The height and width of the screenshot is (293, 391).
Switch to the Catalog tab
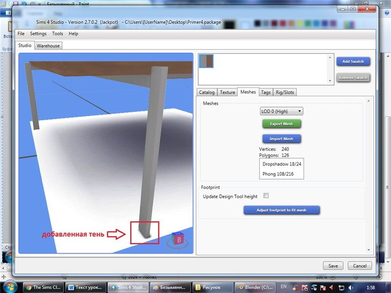[x=207, y=92]
